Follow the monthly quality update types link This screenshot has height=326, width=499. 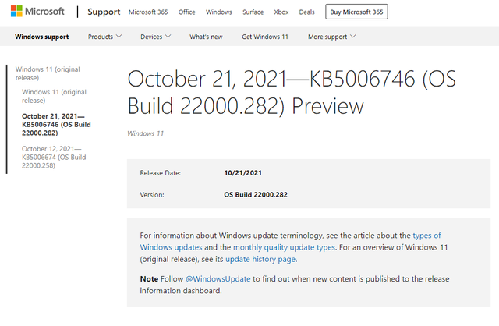pyautogui.click(x=284, y=247)
